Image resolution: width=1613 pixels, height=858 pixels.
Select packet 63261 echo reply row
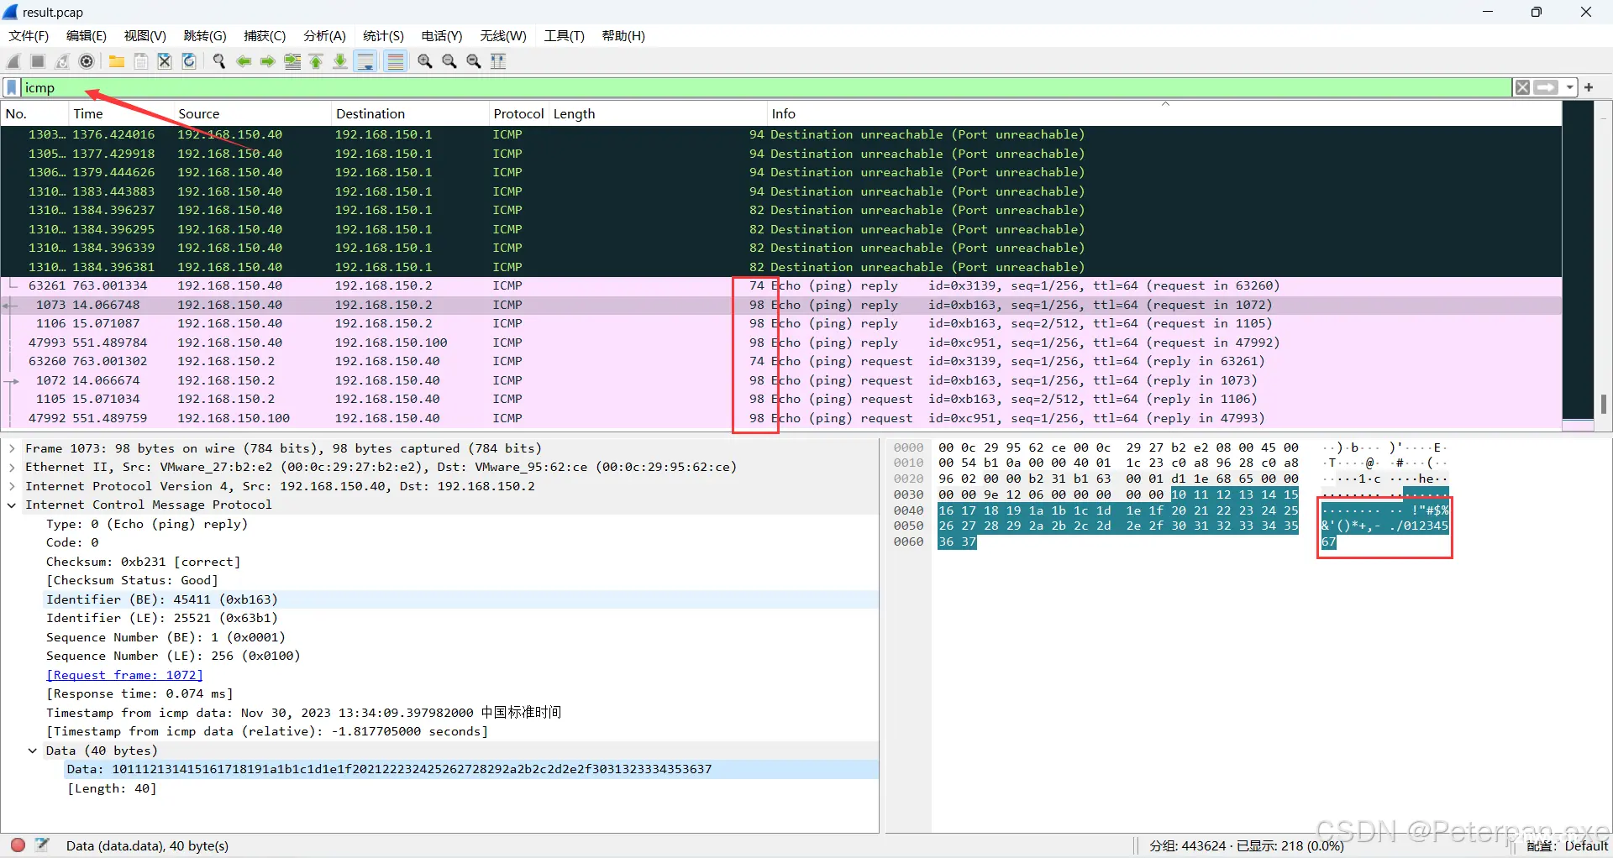(781, 285)
